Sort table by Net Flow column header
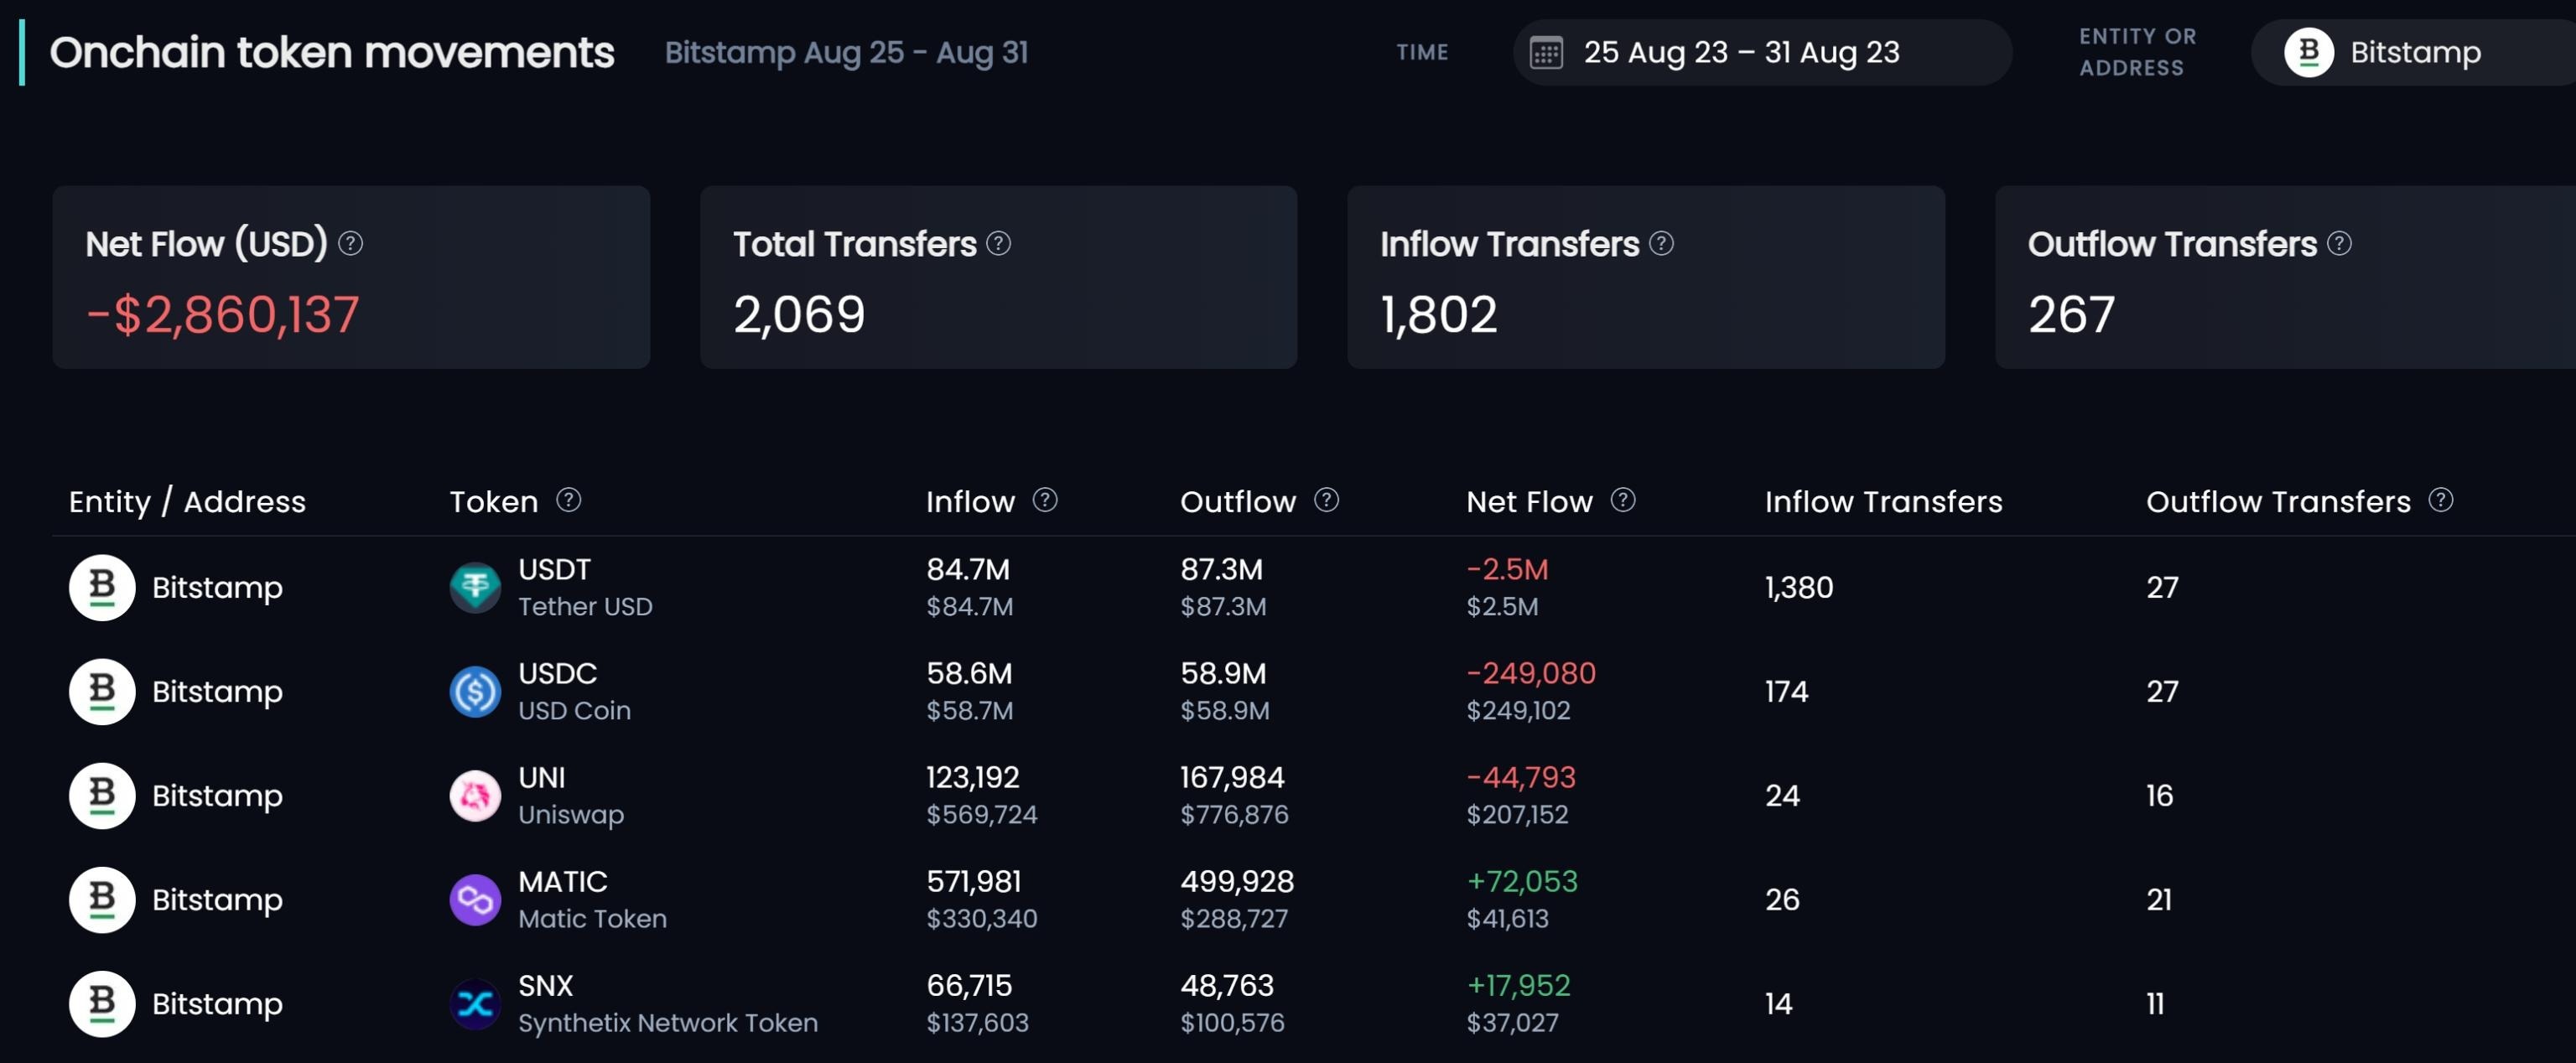 pos(1529,501)
